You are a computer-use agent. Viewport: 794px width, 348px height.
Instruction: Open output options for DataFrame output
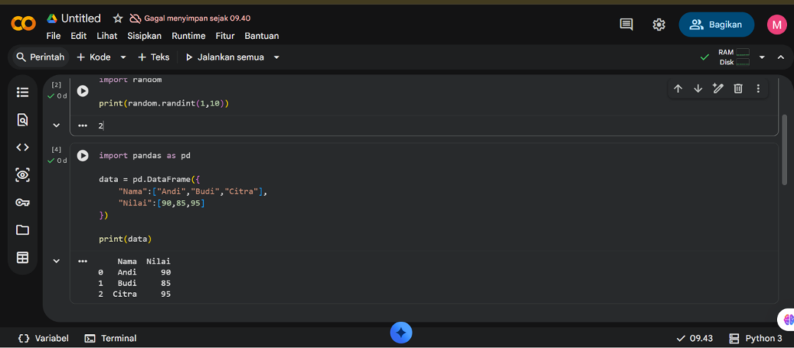82,261
